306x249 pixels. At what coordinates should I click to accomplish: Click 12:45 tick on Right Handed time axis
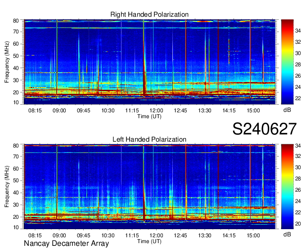pos(180,111)
